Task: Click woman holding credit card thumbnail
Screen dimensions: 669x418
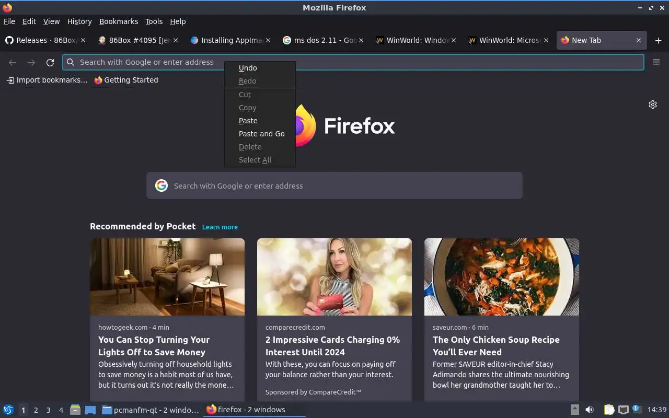Action: tap(334, 277)
